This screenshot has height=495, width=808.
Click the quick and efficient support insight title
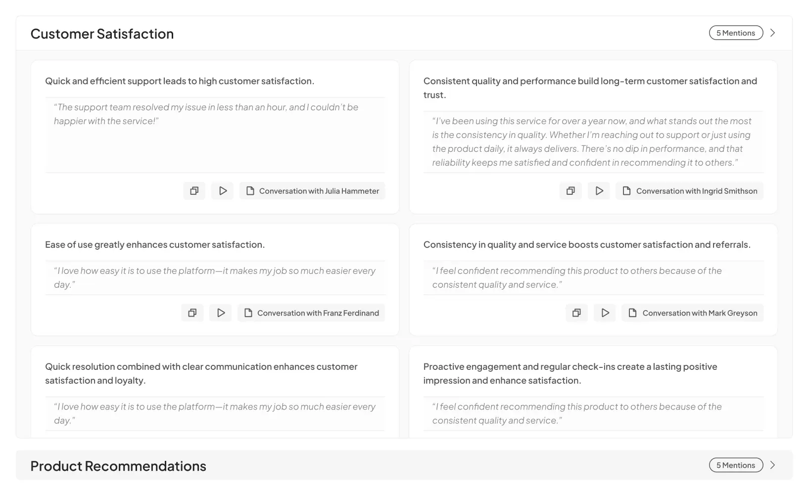pos(180,81)
